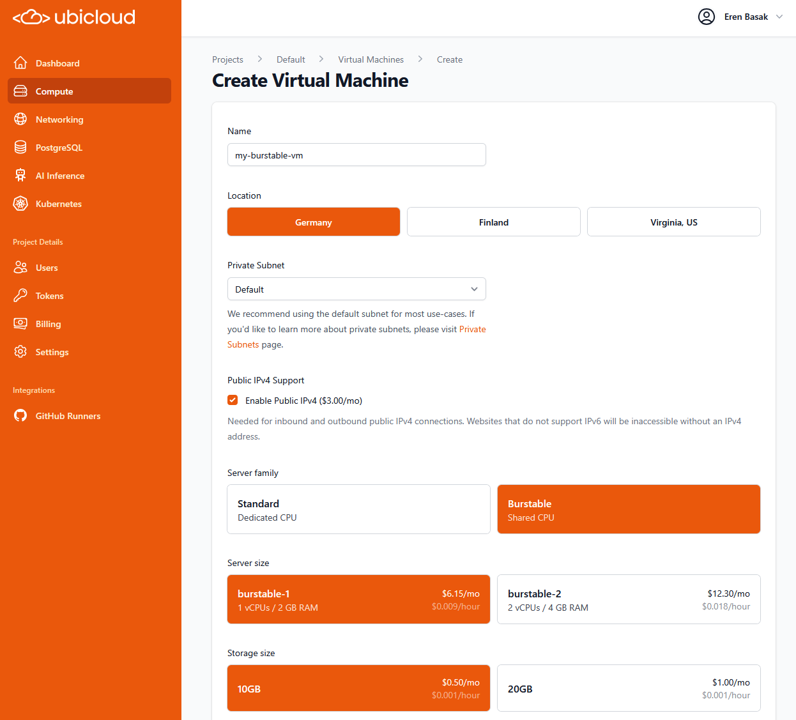Click the Dashboard house icon
This screenshot has height=720, width=796.
pos(20,63)
